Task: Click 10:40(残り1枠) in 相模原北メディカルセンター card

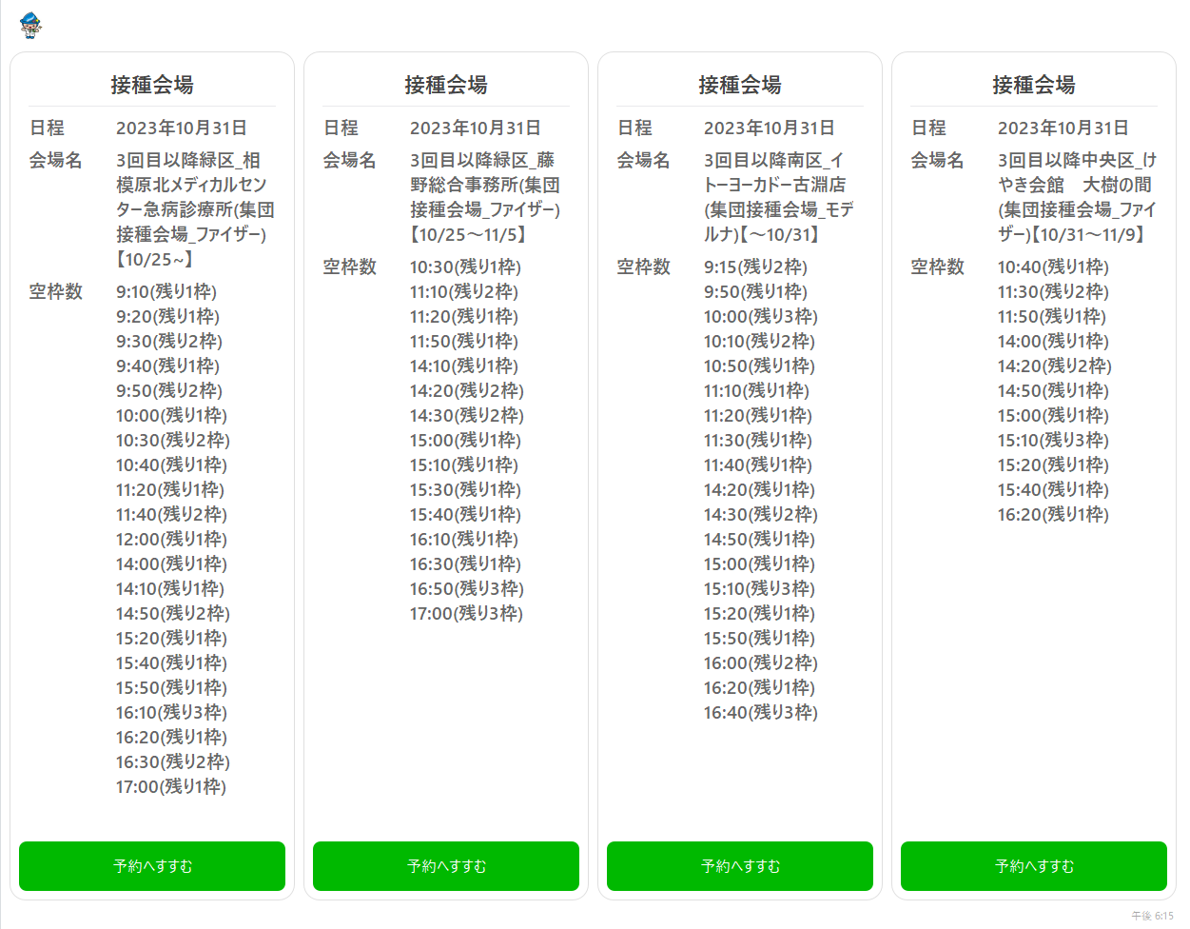Action: tap(171, 465)
